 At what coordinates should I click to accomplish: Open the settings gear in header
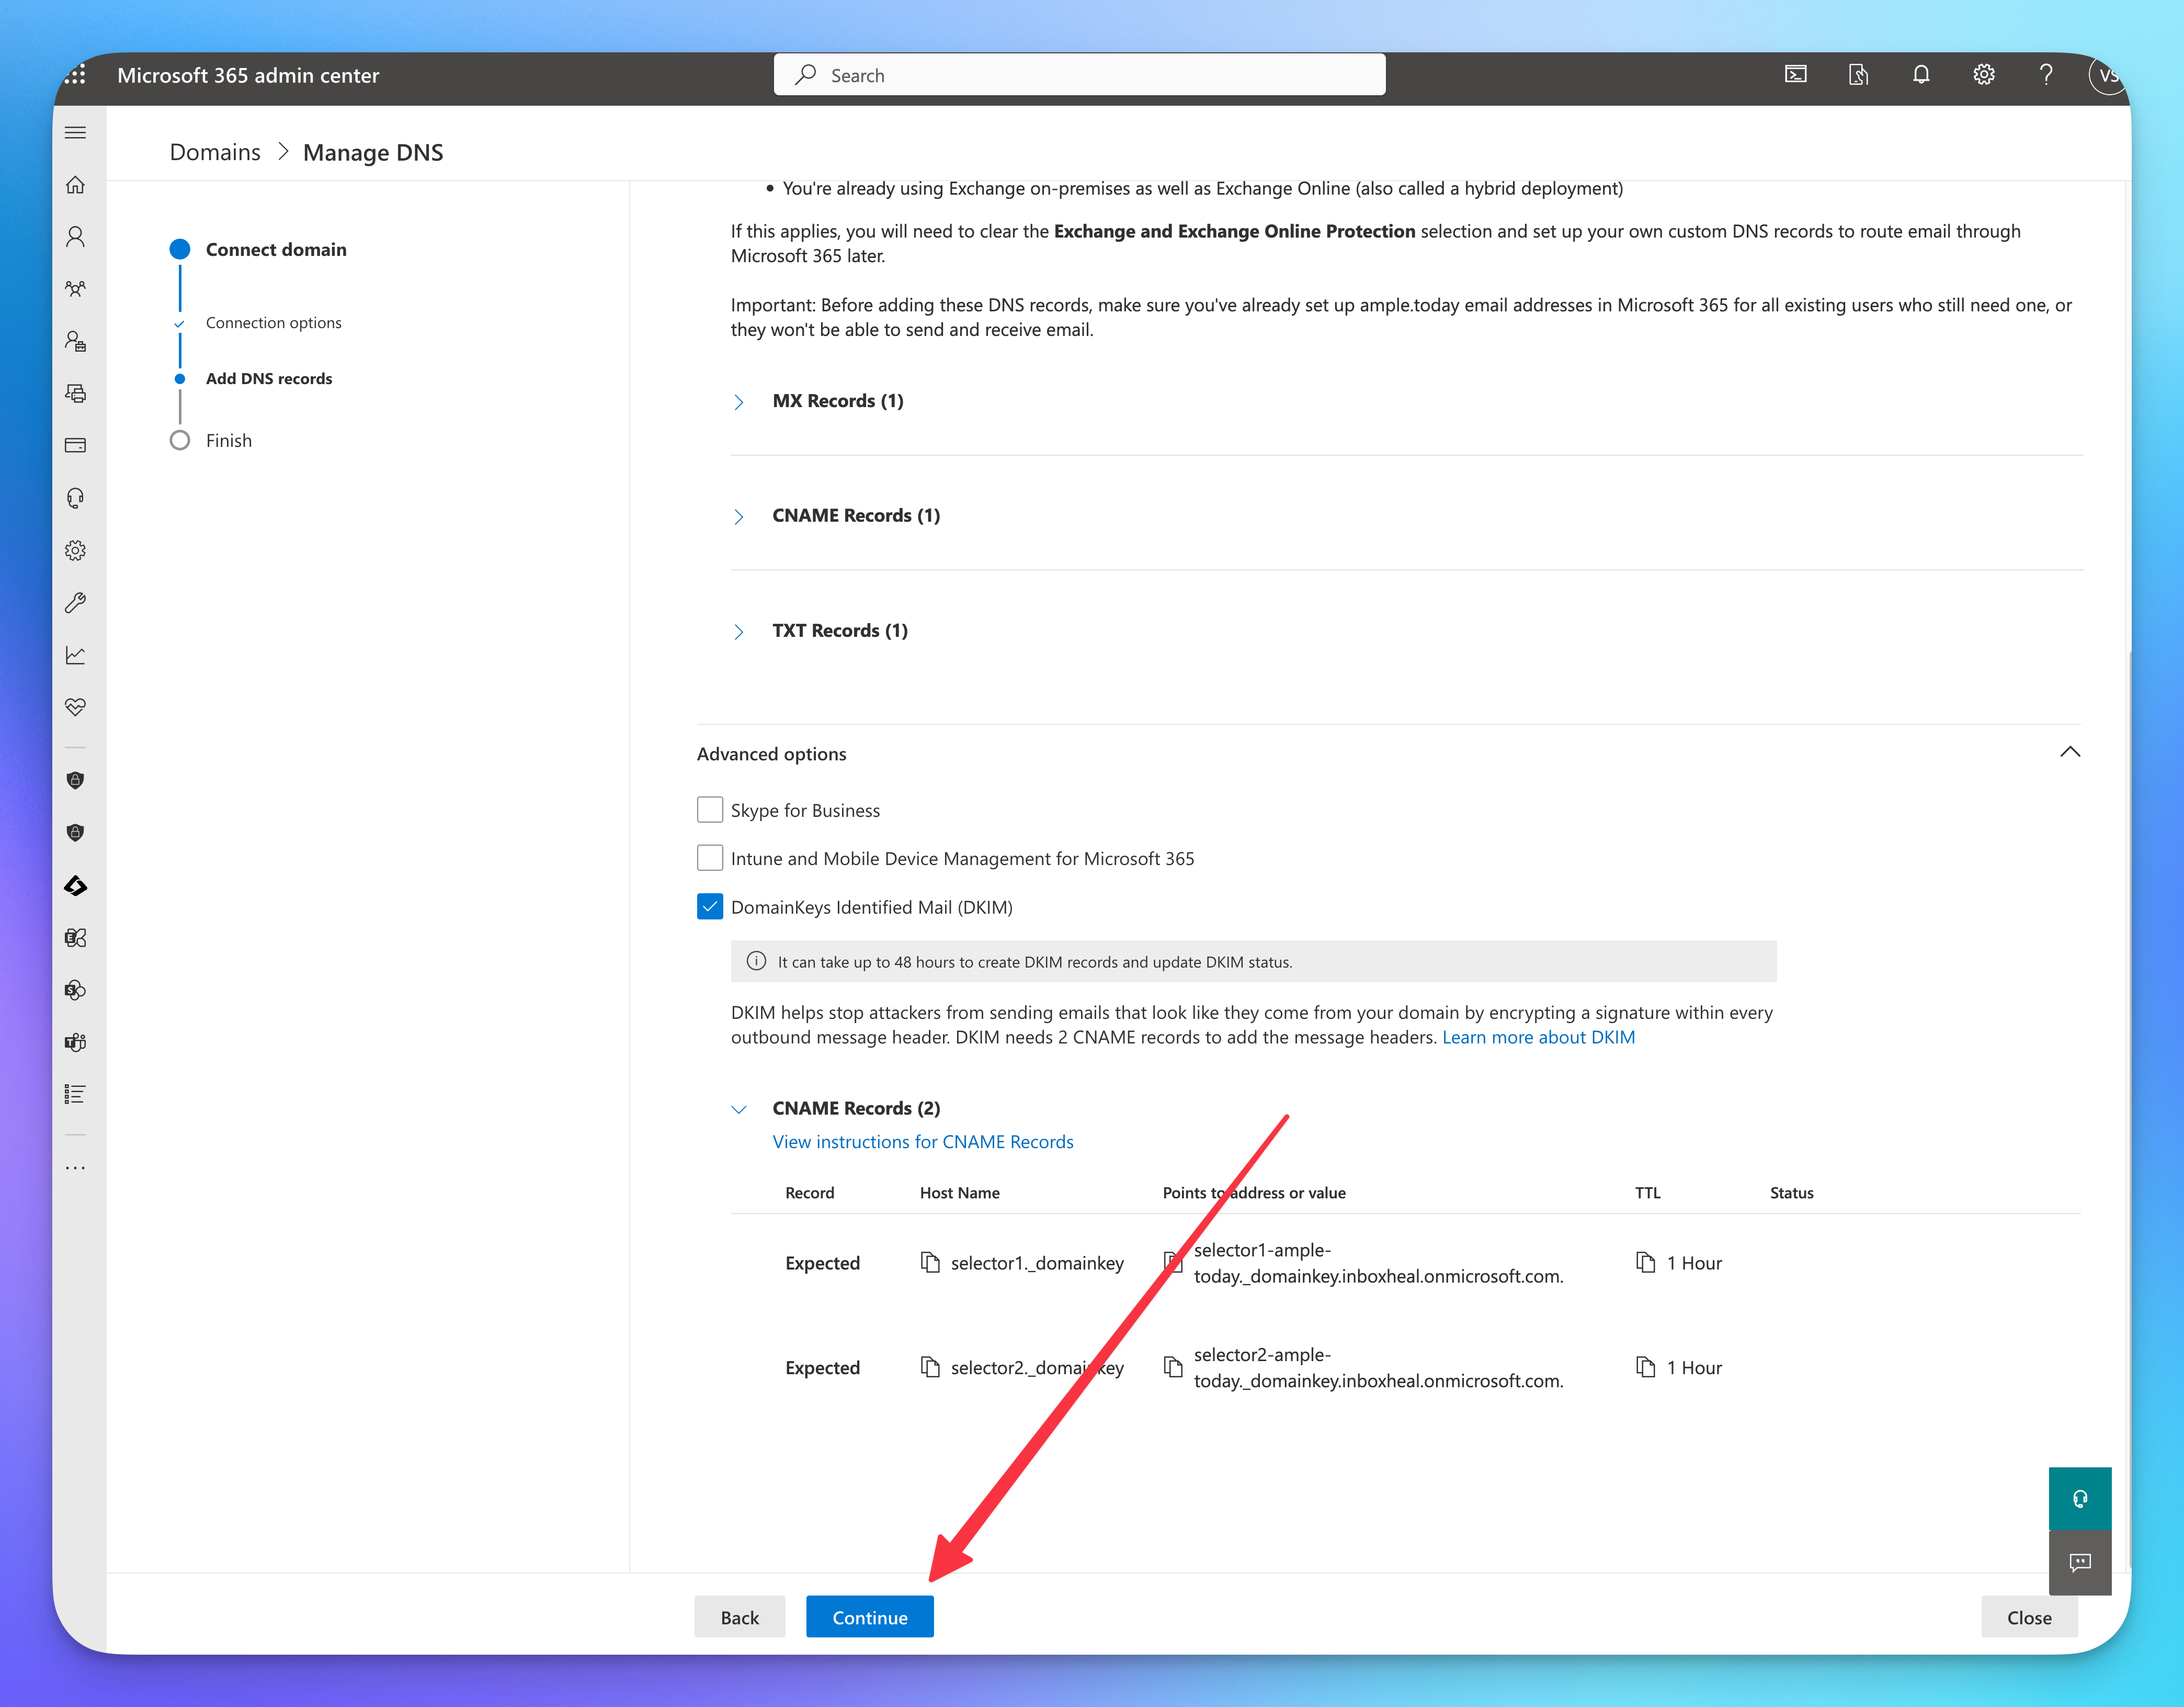coord(1983,75)
